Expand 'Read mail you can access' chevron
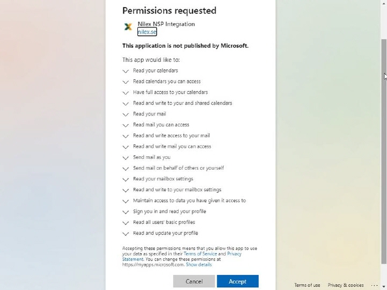 pos(126,125)
